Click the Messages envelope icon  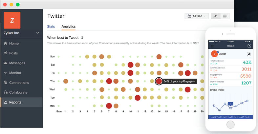click(6, 63)
